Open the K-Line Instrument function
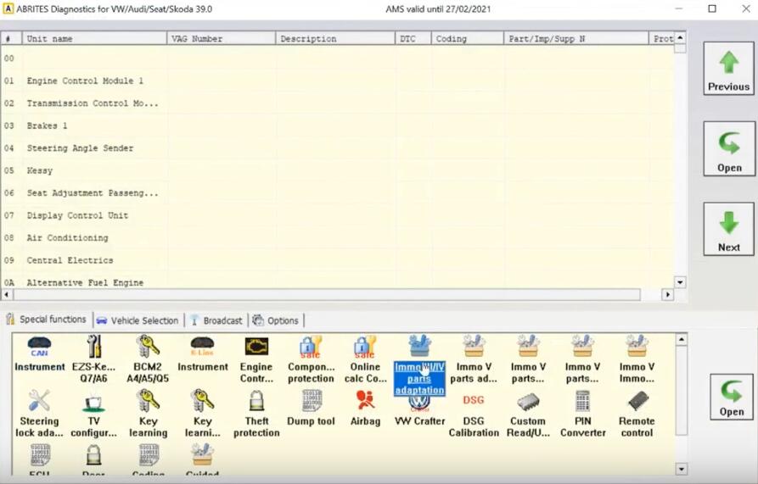758x484 pixels. 202,353
